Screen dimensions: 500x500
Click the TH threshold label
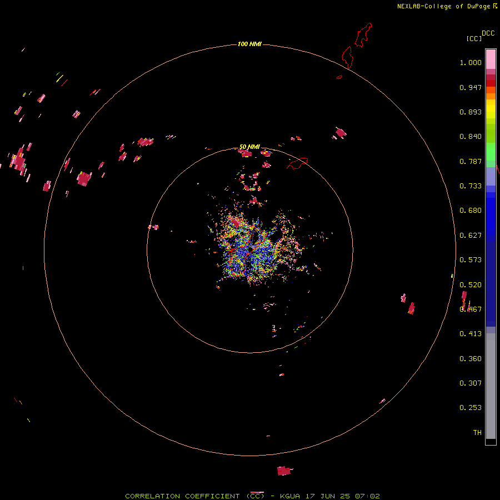pos(477,433)
